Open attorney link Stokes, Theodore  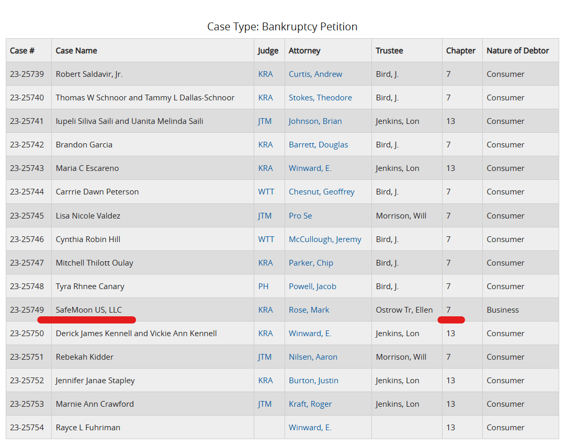click(x=320, y=98)
